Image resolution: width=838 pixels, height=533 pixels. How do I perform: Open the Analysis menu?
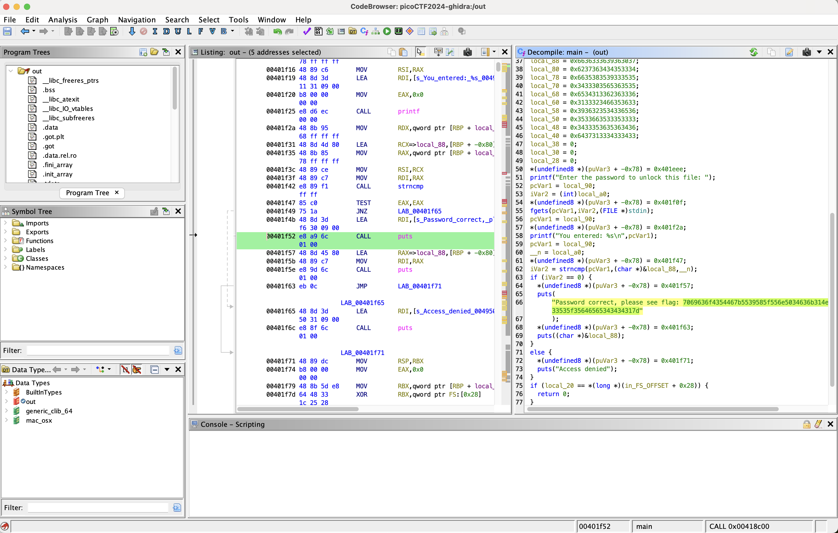tap(63, 20)
